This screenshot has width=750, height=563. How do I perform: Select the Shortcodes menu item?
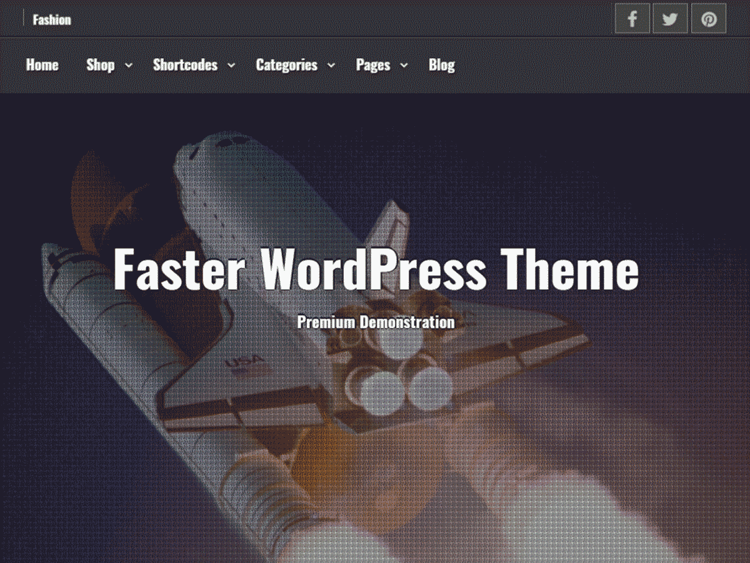186,65
